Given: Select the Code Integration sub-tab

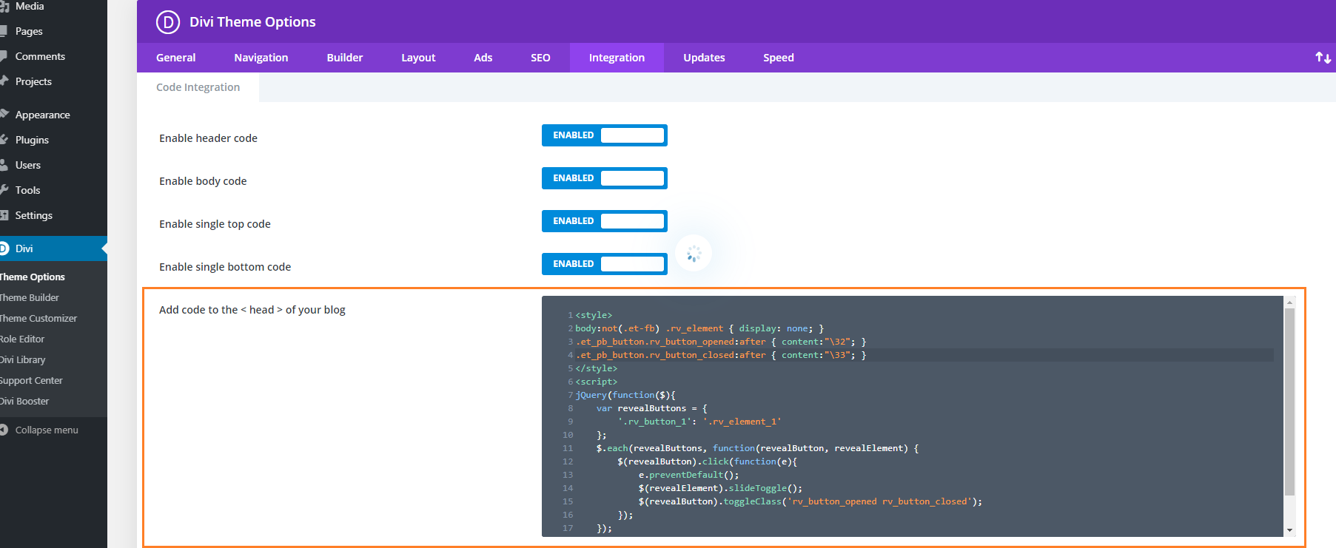Looking at the screenshot, I should click(x=198, y=87).
